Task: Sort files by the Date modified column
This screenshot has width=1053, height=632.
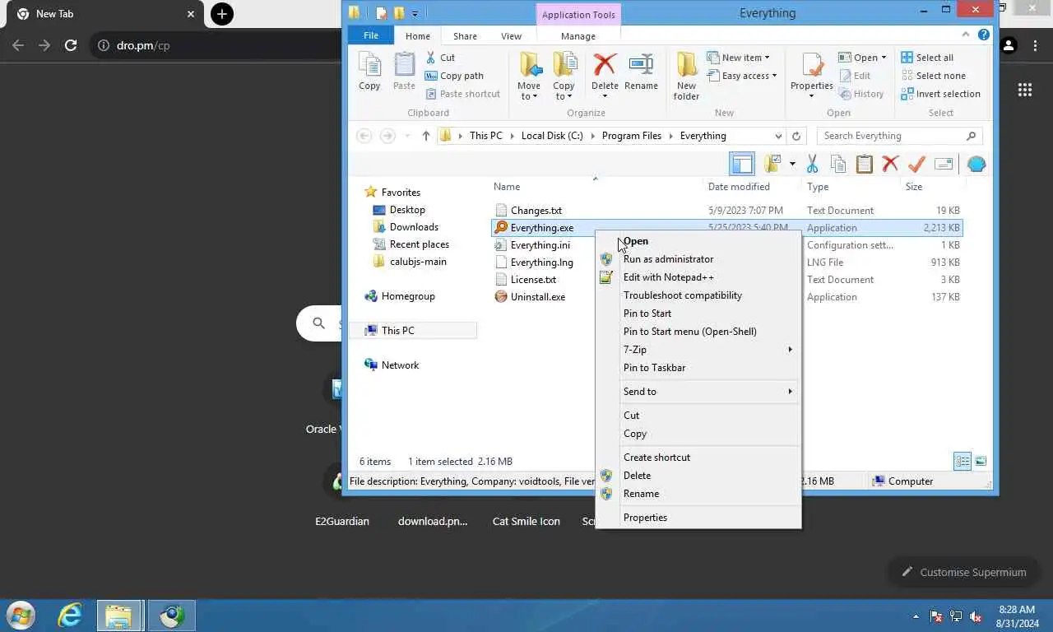Action: point(739,187)
